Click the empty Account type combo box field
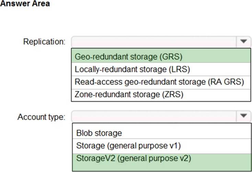Viewport: 252px width, 172px height. 154,116
